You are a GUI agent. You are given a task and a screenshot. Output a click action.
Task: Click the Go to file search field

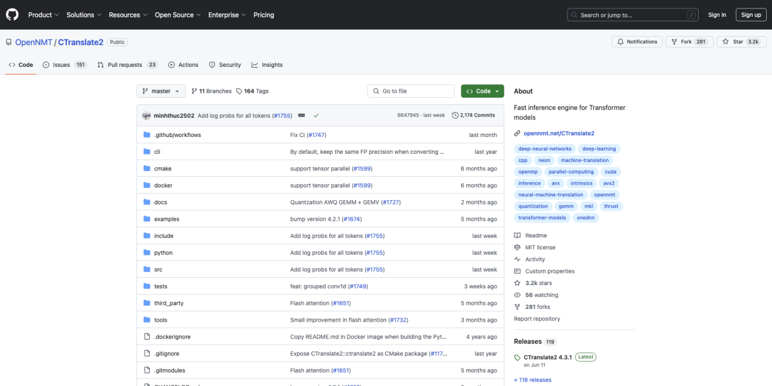(410, 91)
